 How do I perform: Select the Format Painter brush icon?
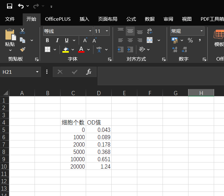point(22,49)
